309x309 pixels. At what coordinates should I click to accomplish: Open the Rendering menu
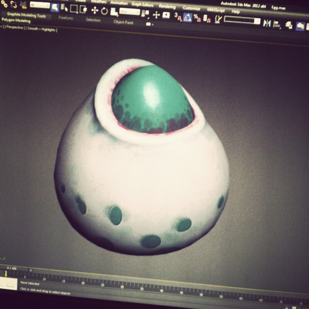[167, 6]
